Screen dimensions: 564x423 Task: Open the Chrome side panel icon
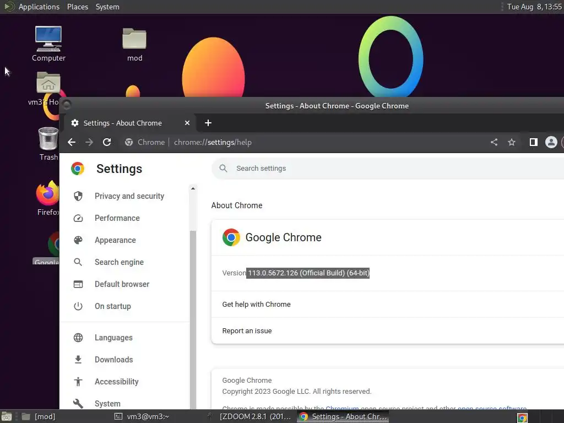pyautogui.click(x=533, y=142)
